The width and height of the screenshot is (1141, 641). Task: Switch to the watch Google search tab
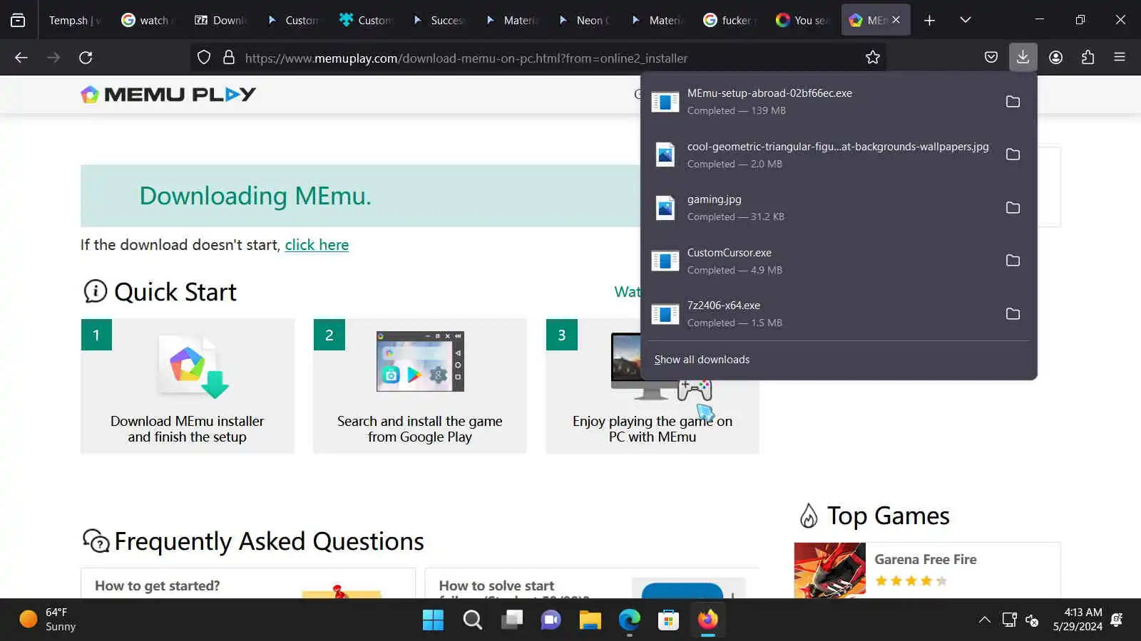pyautogui.click(x=148, y=20)
